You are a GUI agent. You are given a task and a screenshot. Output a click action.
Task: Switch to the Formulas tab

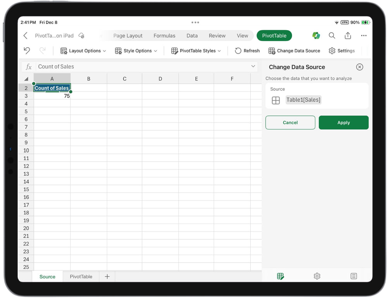click(164, 36)
